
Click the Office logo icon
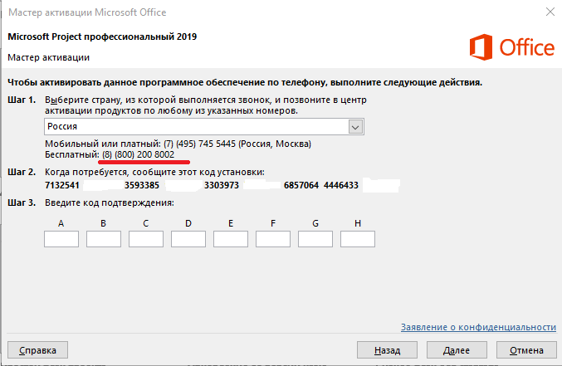point(481,47)
